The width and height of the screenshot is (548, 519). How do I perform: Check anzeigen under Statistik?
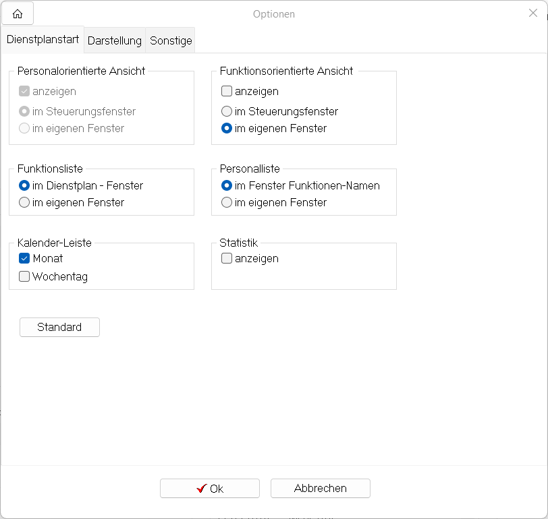227,258
